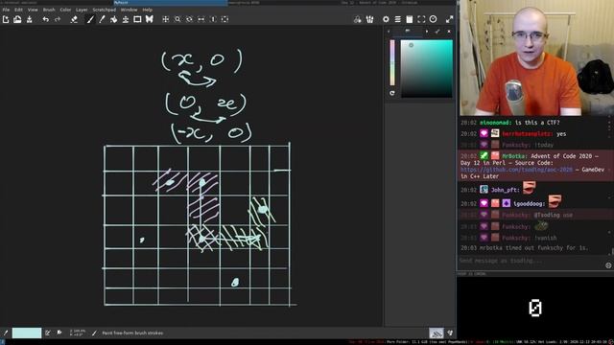Open the brush group picker icon
Screen dimensions: 614x345
point(369,19)
